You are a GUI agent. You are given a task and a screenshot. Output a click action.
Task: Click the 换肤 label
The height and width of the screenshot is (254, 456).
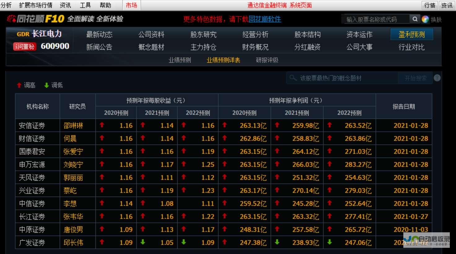point(436,20)
